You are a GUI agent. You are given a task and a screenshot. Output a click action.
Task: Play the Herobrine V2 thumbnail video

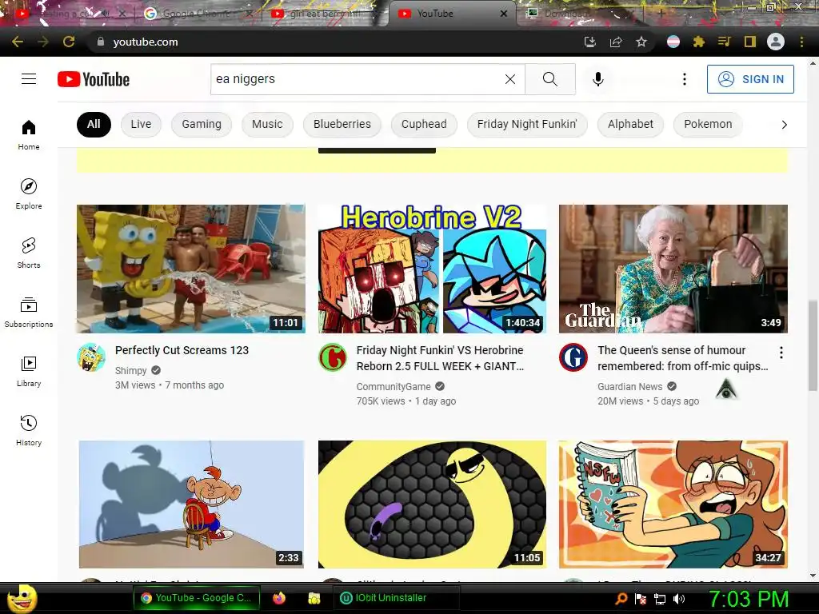(433, 269)
